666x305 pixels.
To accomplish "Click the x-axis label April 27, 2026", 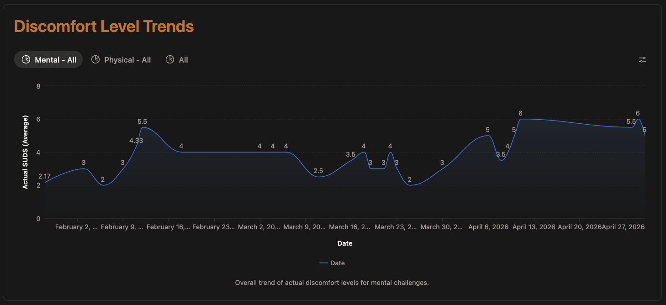I will click(624, 227).
